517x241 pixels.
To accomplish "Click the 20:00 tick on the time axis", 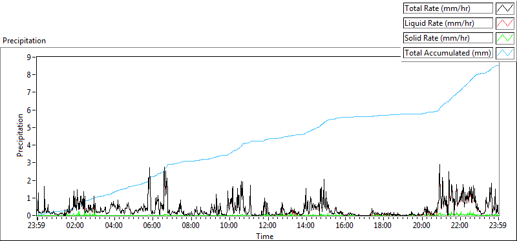I will click(x=421, y=226).
